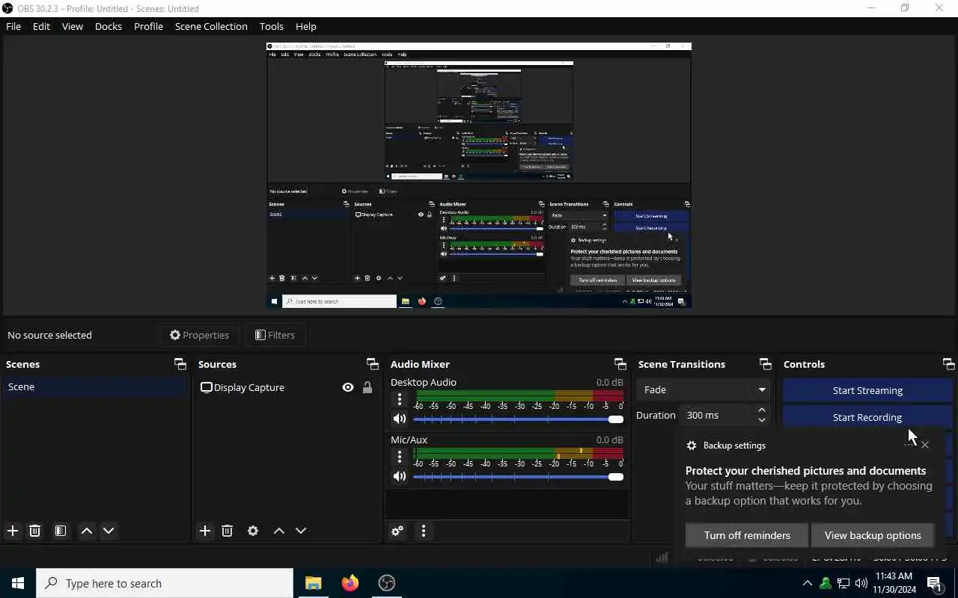
Task: Open Mic/Aux options three-dot menu
Action: pos(400,457)
